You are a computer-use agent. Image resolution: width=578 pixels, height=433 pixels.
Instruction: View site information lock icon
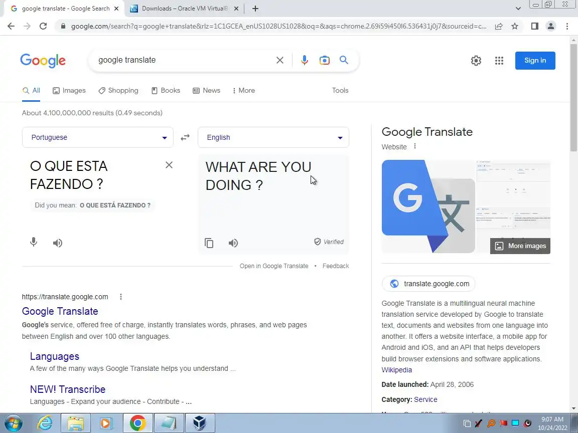(x=63, y=26)
